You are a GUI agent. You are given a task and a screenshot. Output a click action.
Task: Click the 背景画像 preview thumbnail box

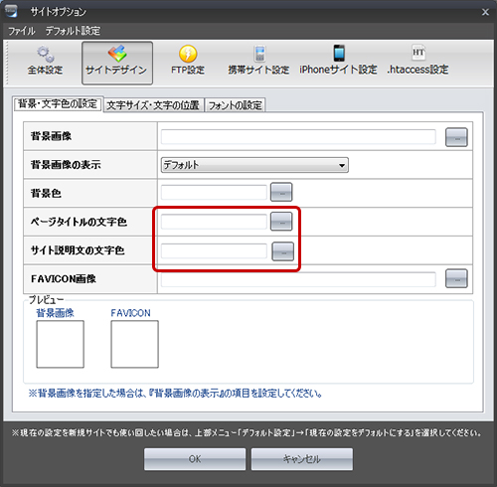coord(60,344)
